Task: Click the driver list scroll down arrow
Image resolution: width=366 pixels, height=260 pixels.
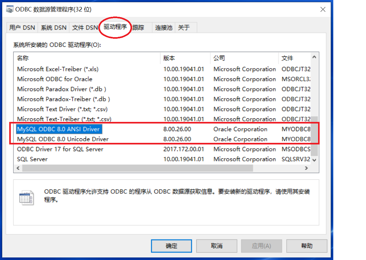Action: click(x=314, y=160)
